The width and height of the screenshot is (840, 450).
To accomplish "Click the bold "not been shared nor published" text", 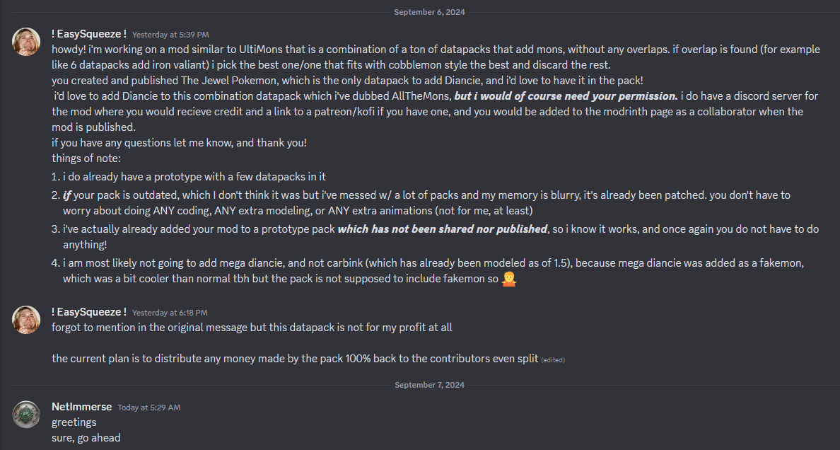I will click(443, 229).
